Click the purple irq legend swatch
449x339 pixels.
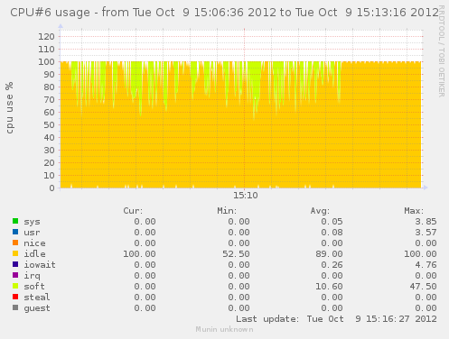tap(15, 275)
